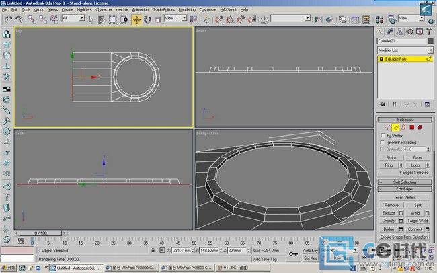Switch to the Hierarchy command panel tab
The width and height of the screenshot is (437, 273).
(x=399, y=32)
